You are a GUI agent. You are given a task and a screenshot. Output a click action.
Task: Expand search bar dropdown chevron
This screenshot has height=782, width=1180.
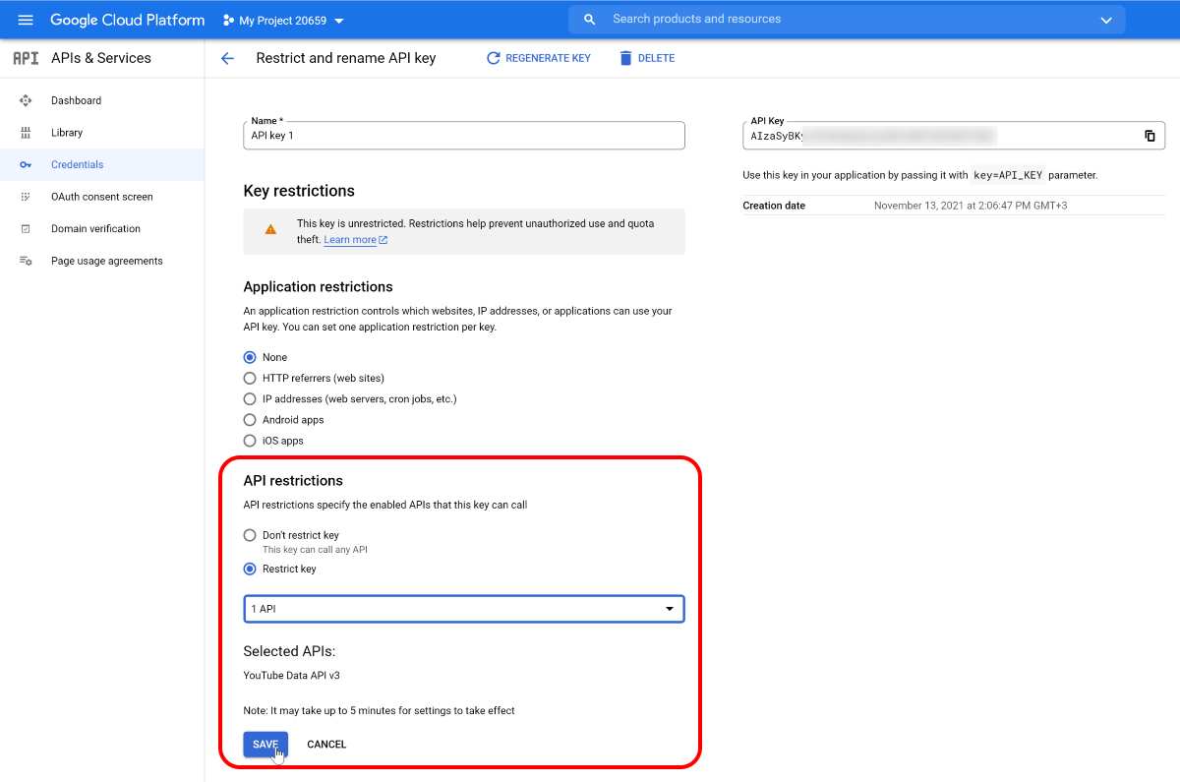(1106, 20)
